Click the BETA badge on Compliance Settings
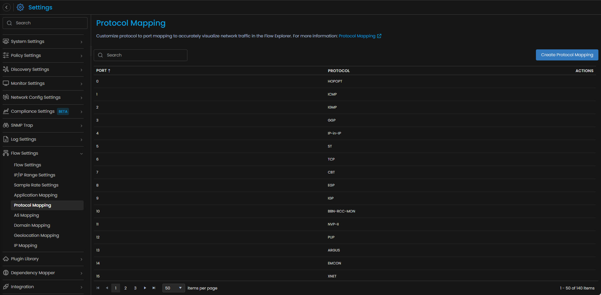This screenshot has height=295, width=601. [x=63, y=111]
